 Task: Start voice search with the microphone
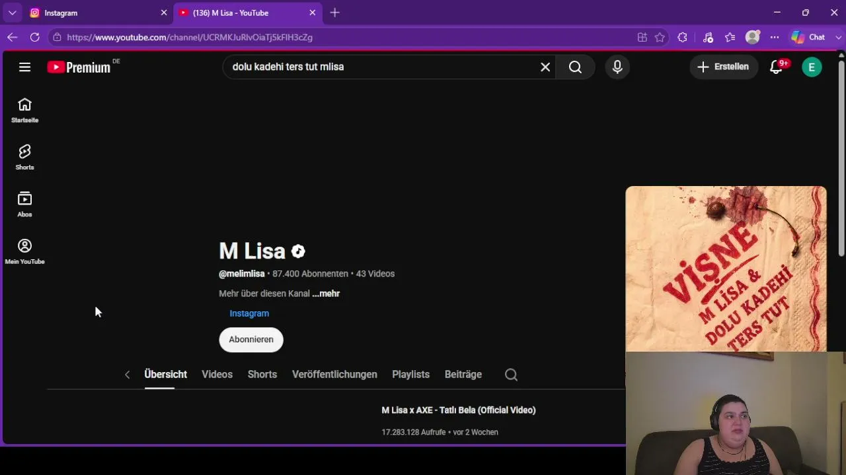[x=617, y=67]
